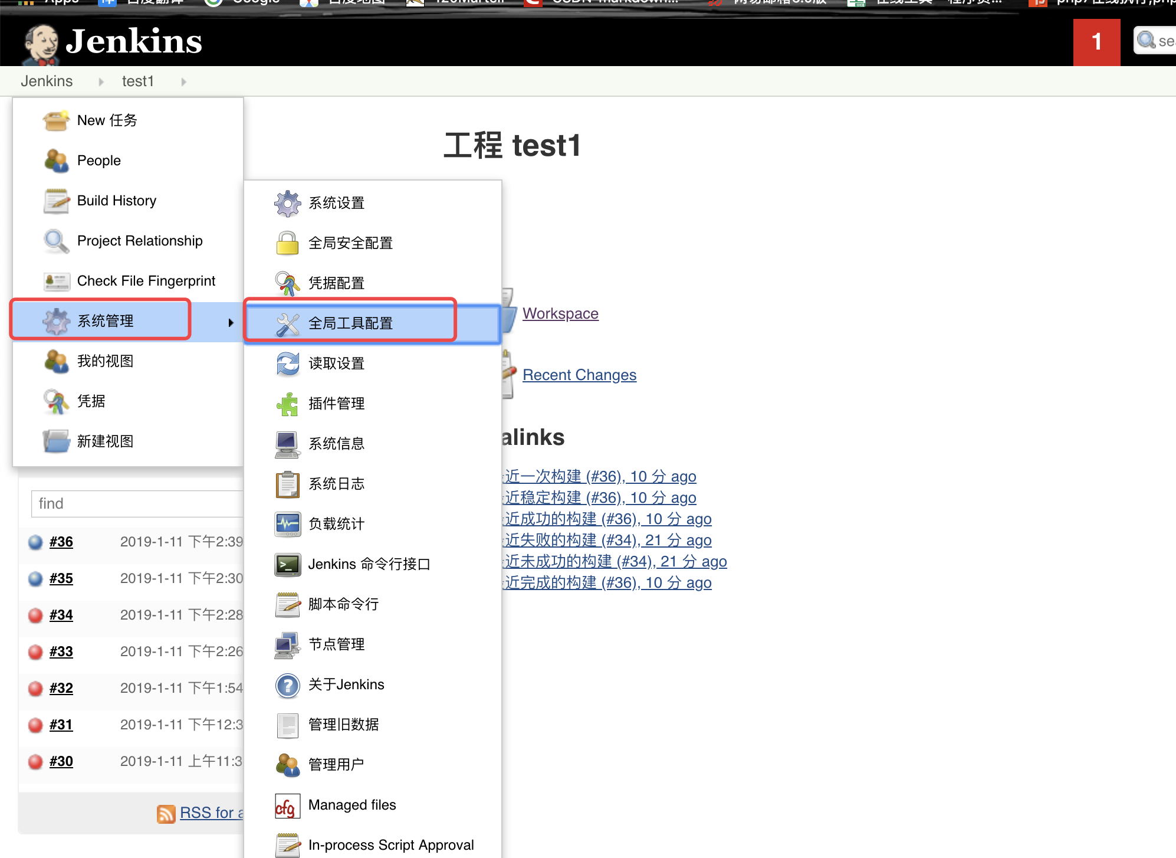This screenshot has width=1176, height=858.
Task: Open build #32 link in history
Action: click(61, 688)
